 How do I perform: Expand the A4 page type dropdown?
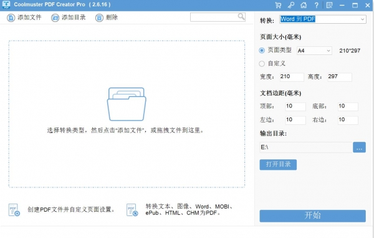click(x=314, y=51)
